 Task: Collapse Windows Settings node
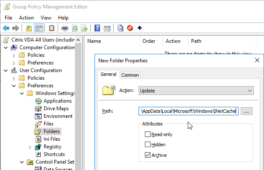[x=22, y=94]
